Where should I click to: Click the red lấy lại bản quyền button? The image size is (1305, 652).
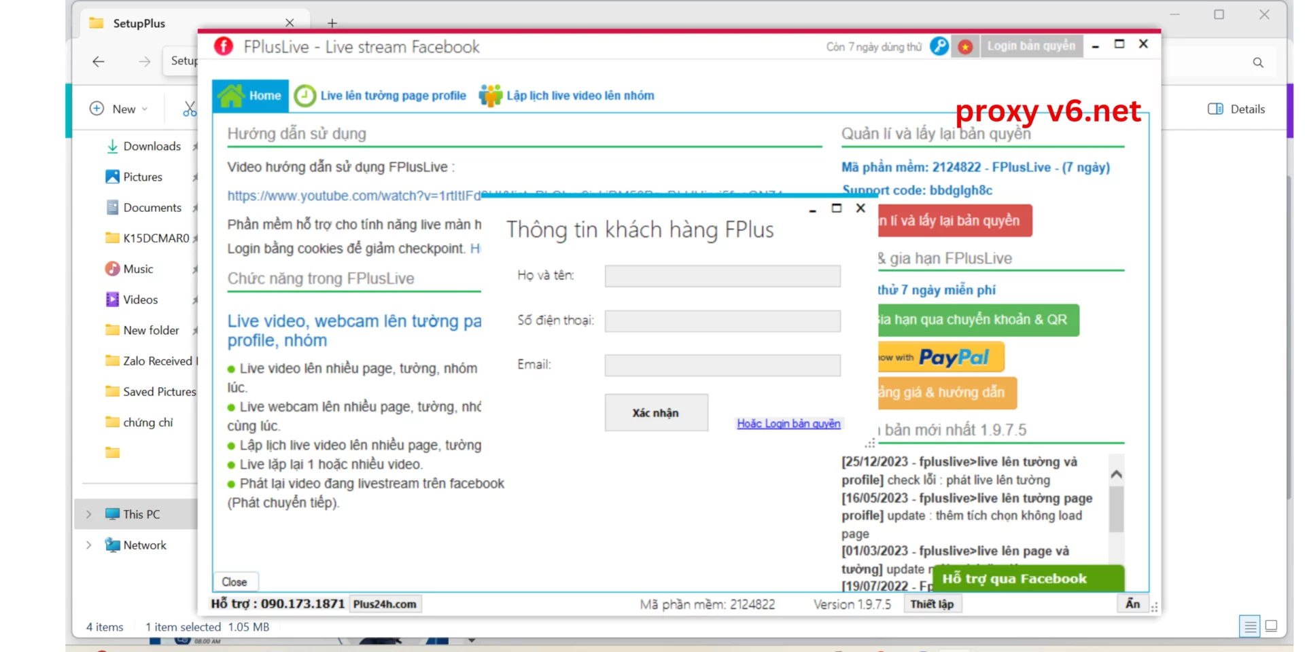[954, 221]
